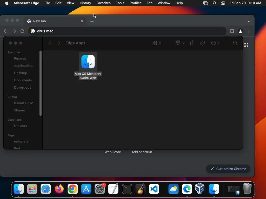
Task: Open VirtualBox from the dock
Action: [x=200, y=189]
